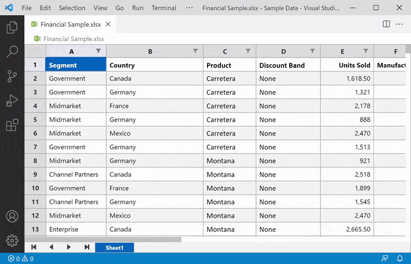Viewport: 411px width, 264px height.
Task: Open the Search view in the activity bar
Action: (x=12, y=52)
